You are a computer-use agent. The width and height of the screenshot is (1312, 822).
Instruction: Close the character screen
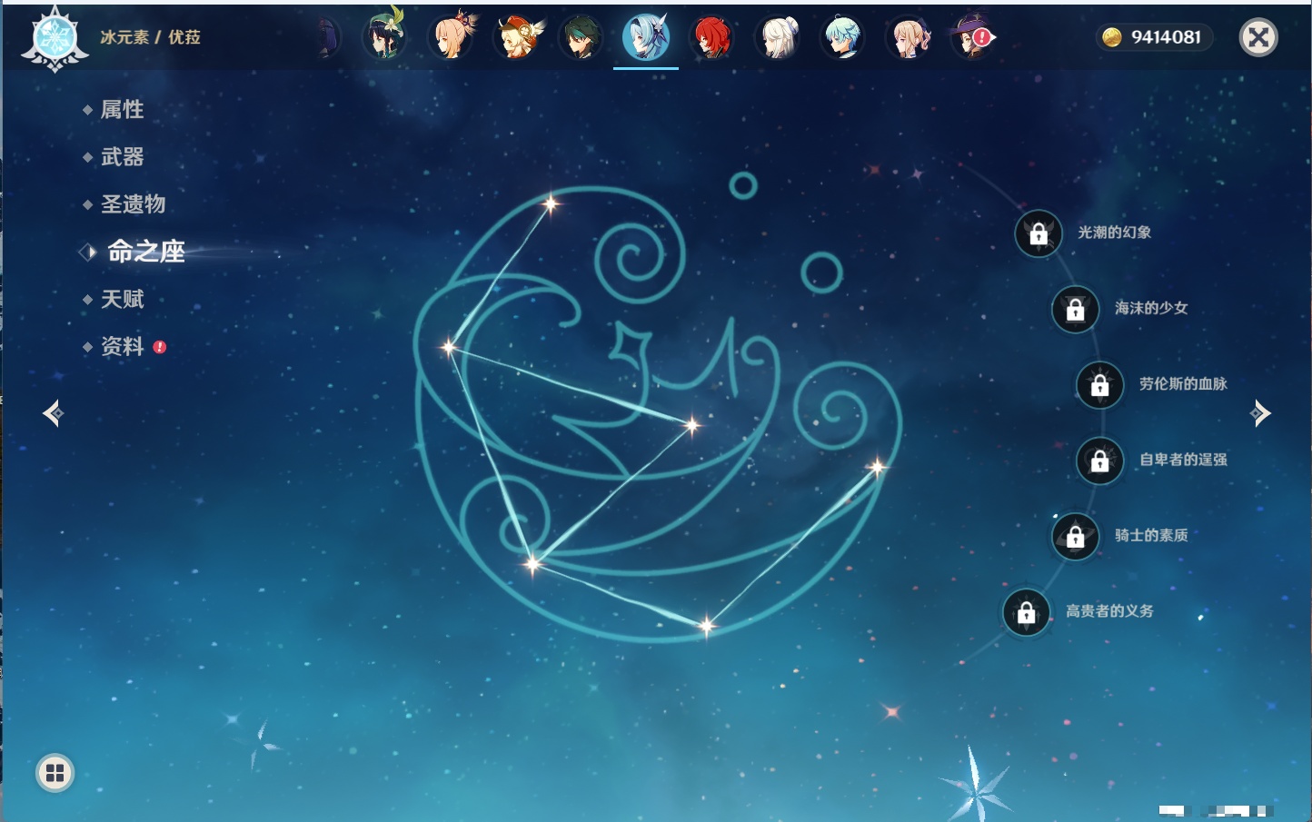point(1258,37)
